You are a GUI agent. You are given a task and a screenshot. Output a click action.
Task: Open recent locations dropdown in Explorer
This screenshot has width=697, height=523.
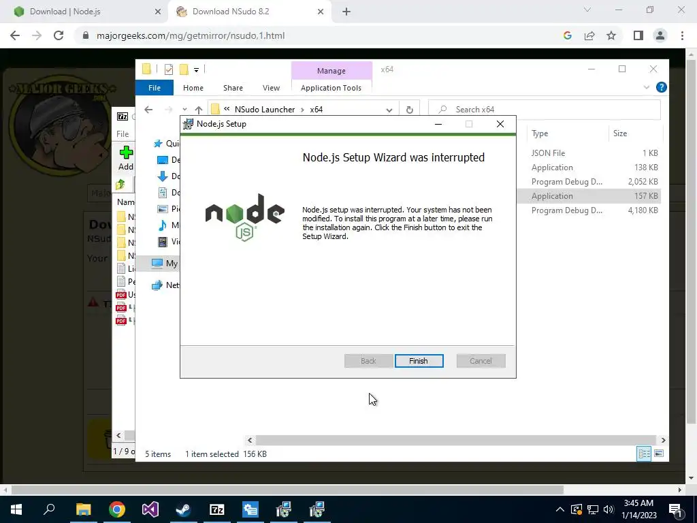point(184,110)
